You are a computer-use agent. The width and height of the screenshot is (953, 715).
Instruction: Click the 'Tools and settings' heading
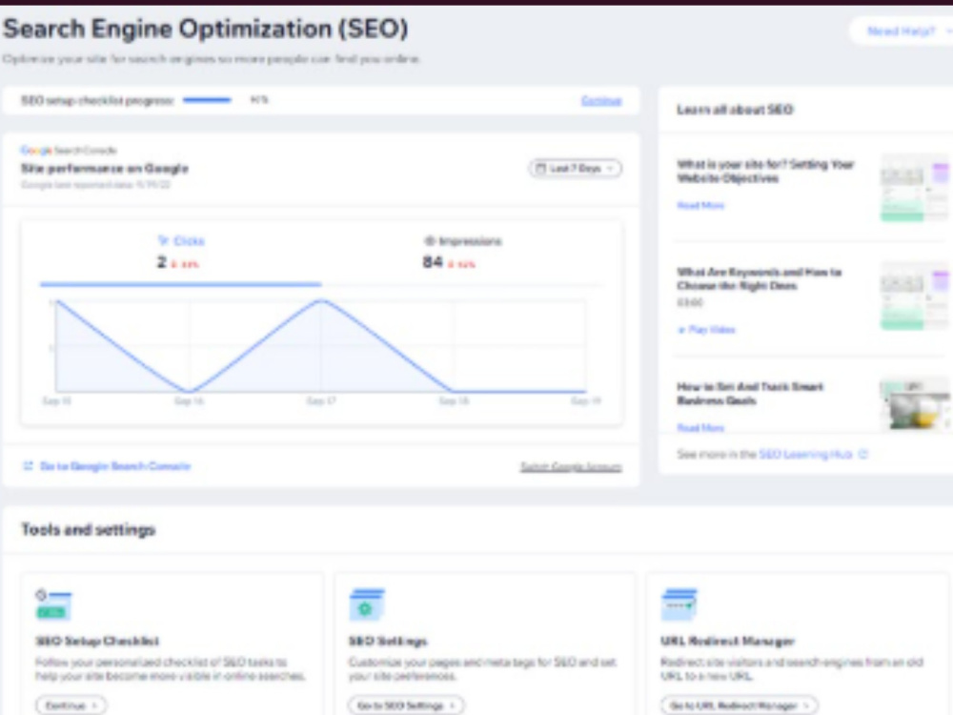(89, 529)
